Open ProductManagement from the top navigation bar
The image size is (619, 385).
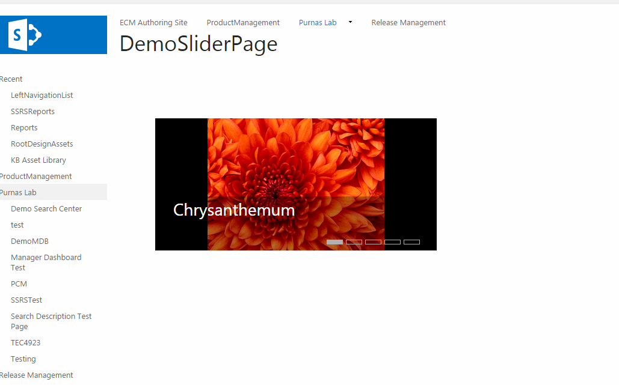243,22
